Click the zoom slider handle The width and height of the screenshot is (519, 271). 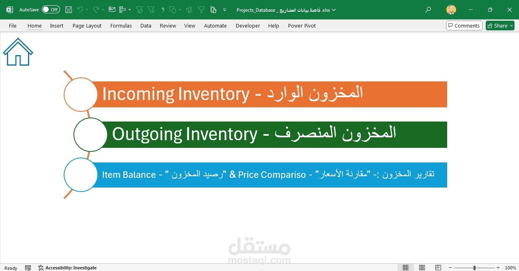coord(474,268)
